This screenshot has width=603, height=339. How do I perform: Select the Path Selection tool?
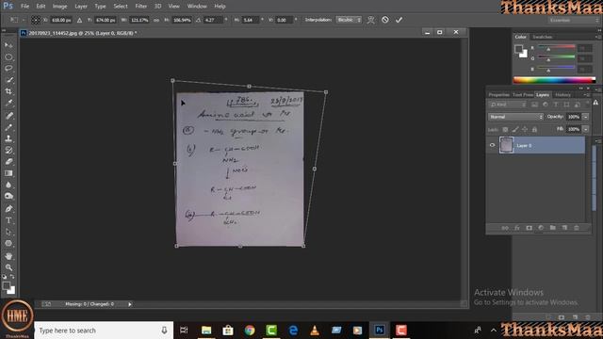coord(8,233)
